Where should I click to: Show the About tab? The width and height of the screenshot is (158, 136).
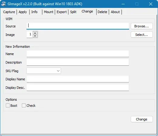pyautogui.click(x=115, y=12)
